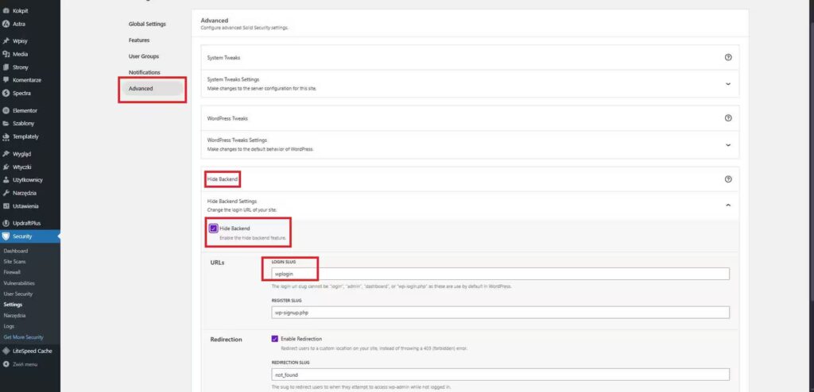Click the Astra logo icon in sidebar
Viewport: 814px width, 392px height.
[x=6, y=24]
